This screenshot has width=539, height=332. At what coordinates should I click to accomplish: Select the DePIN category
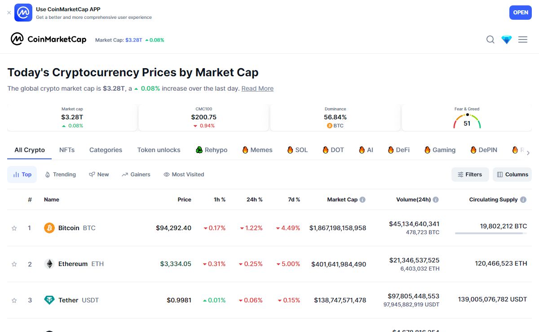(x=483, y=150)
